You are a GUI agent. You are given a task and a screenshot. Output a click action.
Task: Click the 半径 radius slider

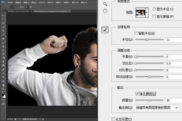click(147, 40)
